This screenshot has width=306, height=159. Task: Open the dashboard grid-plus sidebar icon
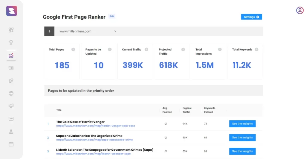tap(11, 30)
